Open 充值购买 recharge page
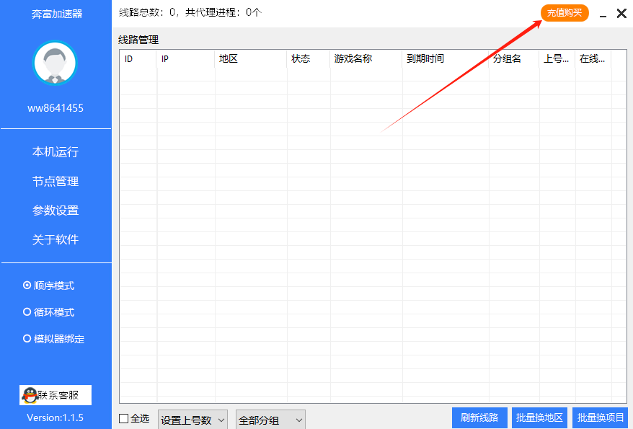633x429 pixels. click(x=565, y=13)
